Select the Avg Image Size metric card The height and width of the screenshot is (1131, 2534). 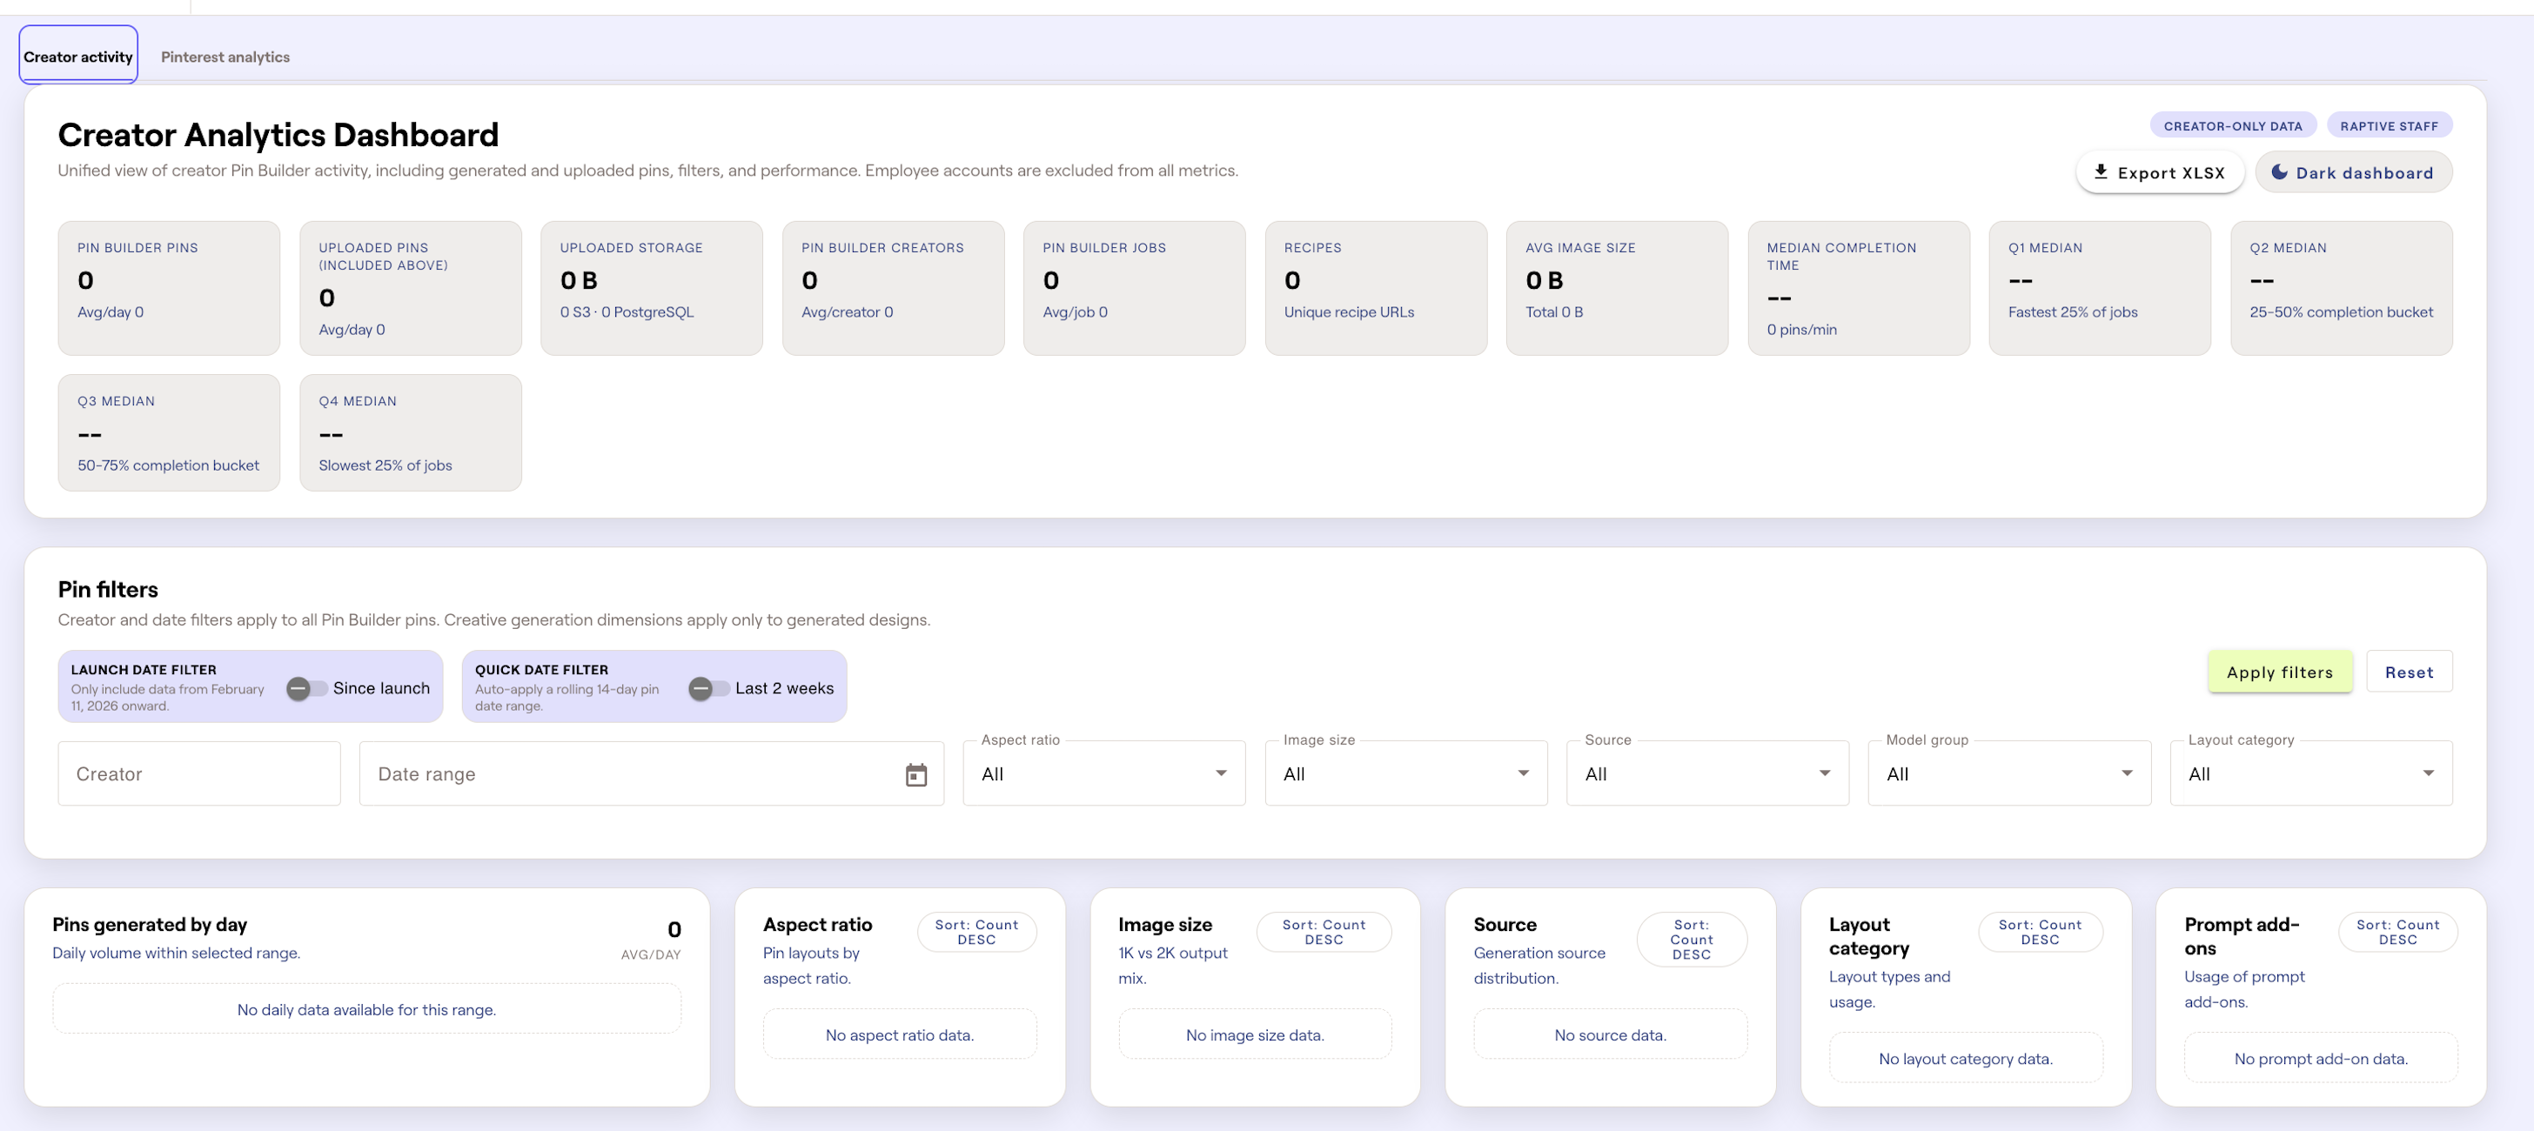coord(1617,288)
